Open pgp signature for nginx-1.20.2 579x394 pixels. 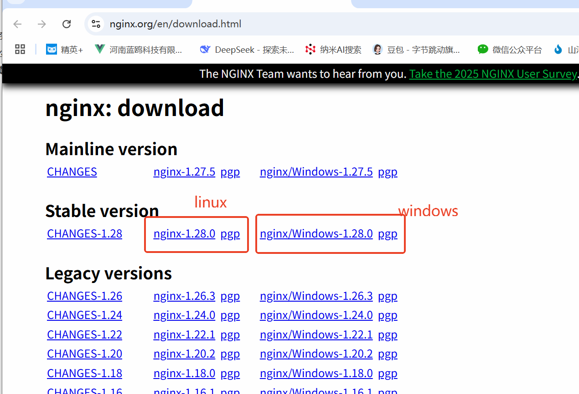230,354
